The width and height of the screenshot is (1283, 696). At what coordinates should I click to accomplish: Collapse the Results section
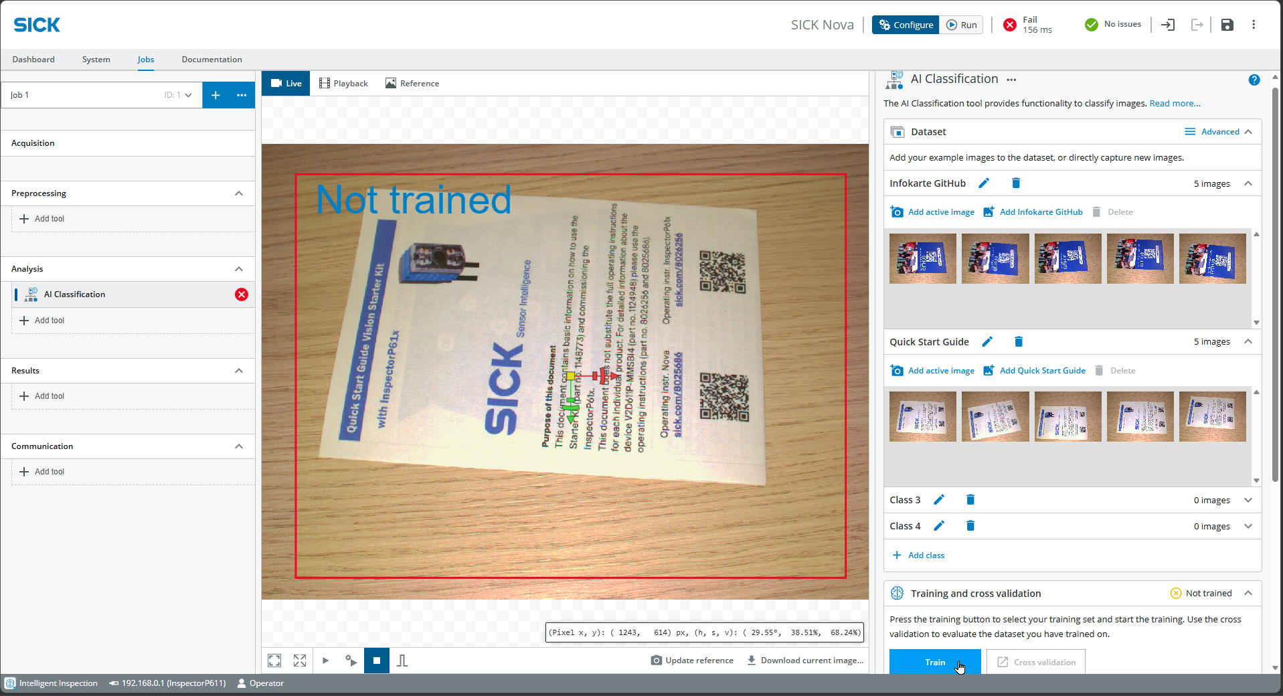click(x=239, y=371)
